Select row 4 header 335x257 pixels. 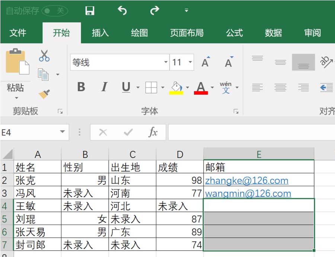(7, 206)
